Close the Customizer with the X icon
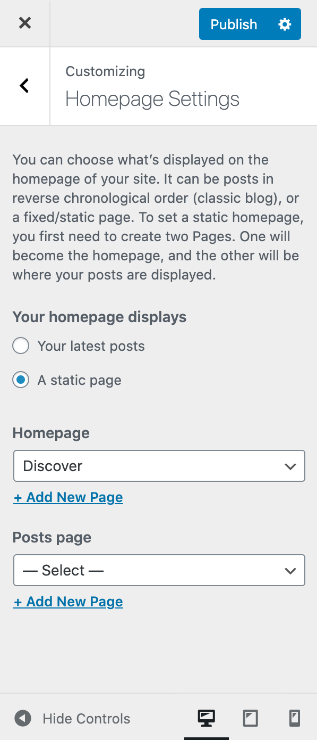This screenshot has height=740, width=317. pos(24,23)
